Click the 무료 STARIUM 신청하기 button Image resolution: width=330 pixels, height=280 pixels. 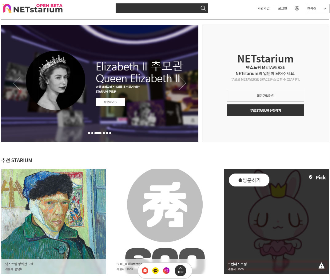265,110
